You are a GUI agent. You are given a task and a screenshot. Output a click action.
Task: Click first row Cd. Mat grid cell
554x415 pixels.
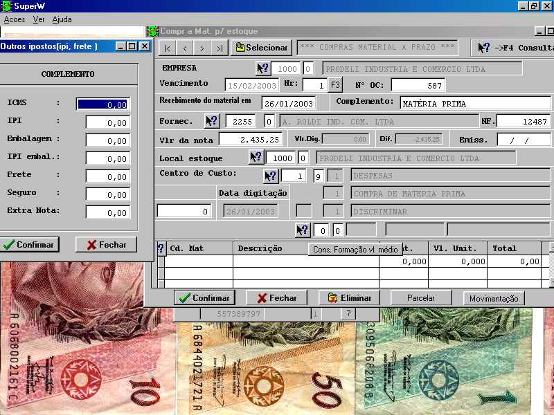(199, 261)
